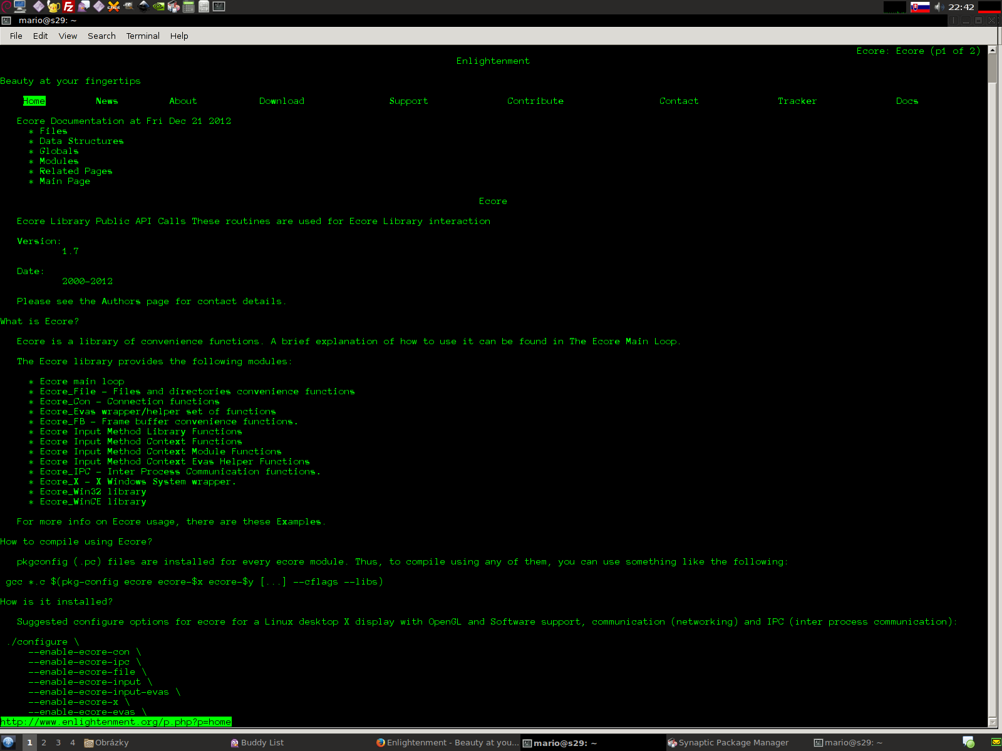This screenshot has width=1002, height=751.
Task: Open the calculator launcher icon
Action: (x=189, y=7)
